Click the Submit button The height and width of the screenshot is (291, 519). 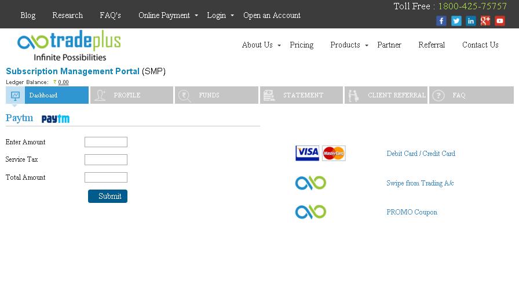[108, 196]
